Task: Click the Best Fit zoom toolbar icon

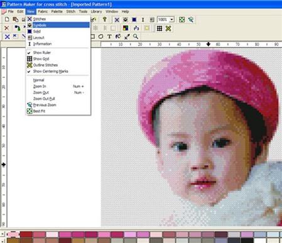Action: pyautogui.click(x=182, y=19)
